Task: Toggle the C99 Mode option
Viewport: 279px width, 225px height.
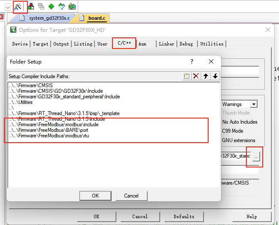Action: point(232,131)
